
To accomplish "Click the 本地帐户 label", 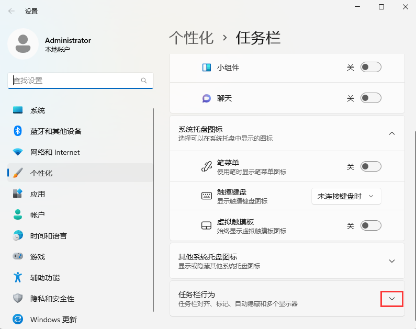I will pos(58,50).
